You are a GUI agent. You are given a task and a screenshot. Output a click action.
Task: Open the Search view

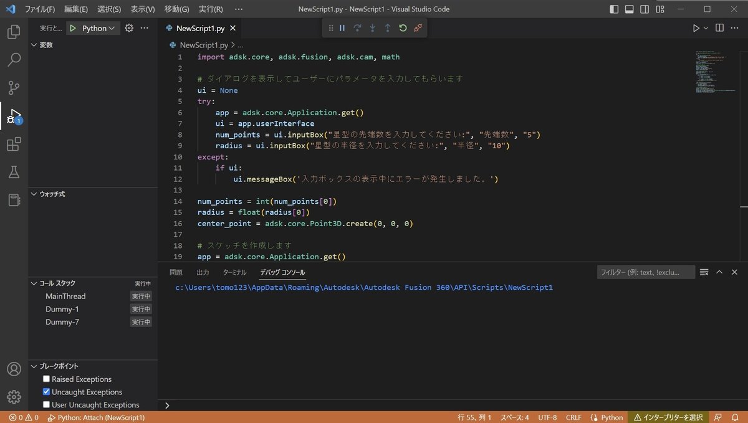click(14, 60)
